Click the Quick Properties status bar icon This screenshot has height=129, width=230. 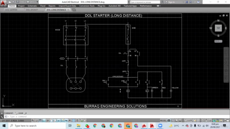click(77, 120)
